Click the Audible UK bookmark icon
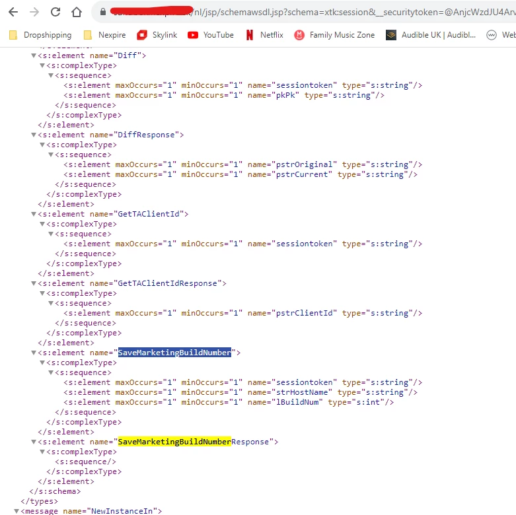 (x=391, y=35)
